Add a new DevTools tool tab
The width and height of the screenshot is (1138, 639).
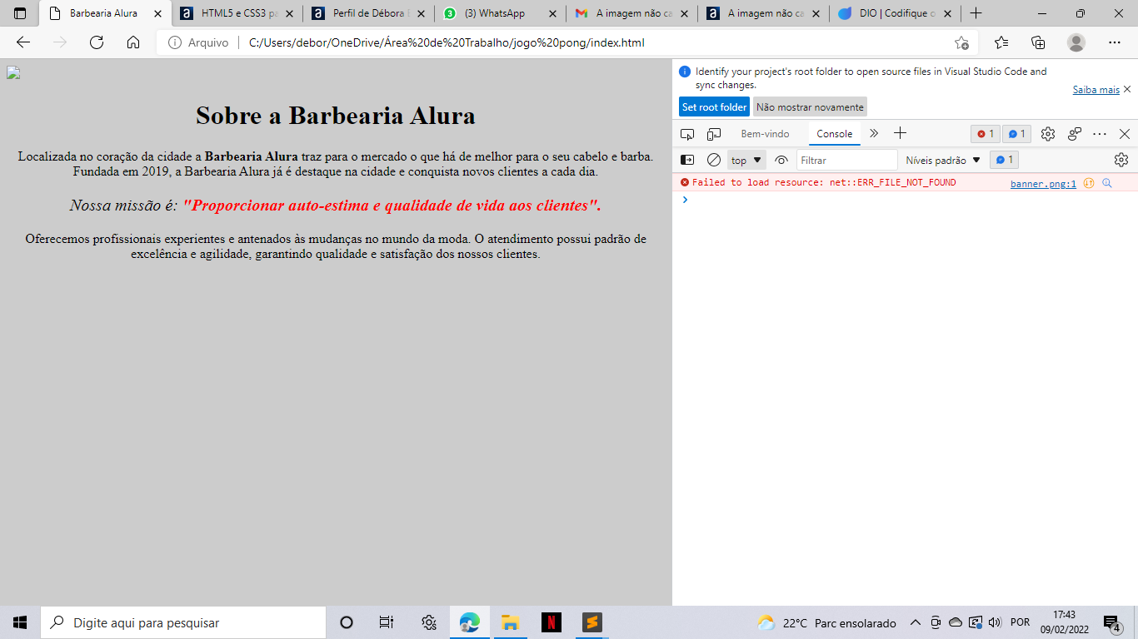pos(900,133)
